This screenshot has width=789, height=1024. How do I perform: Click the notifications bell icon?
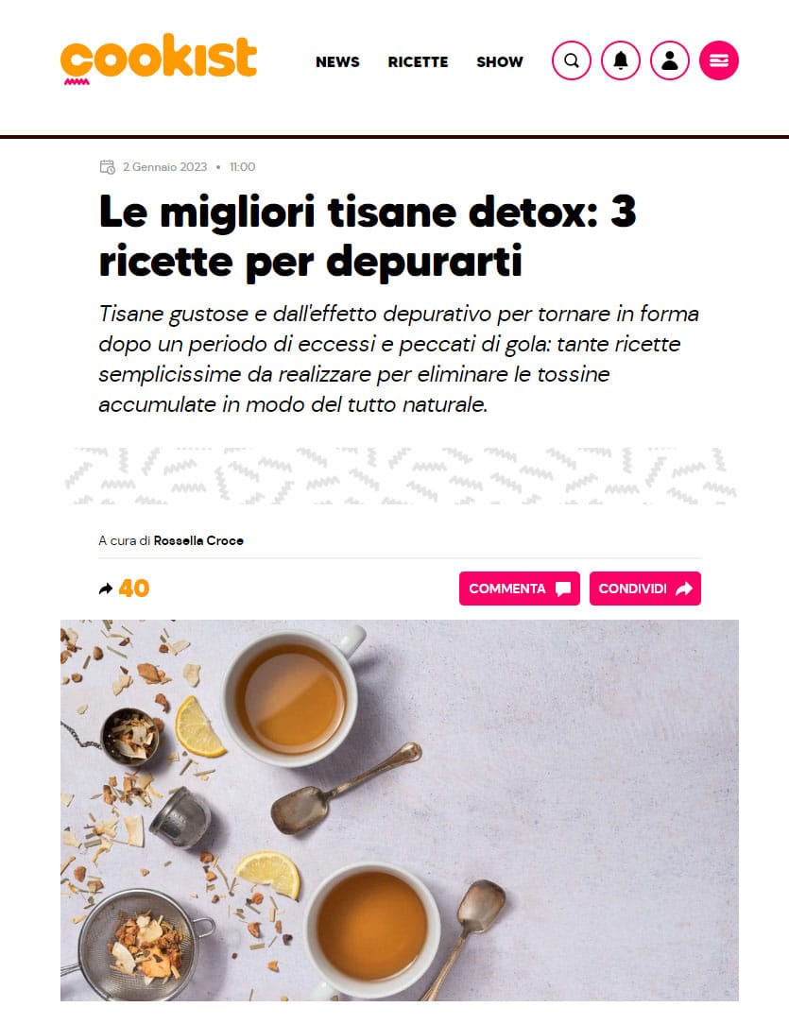[x=621, y=60]
